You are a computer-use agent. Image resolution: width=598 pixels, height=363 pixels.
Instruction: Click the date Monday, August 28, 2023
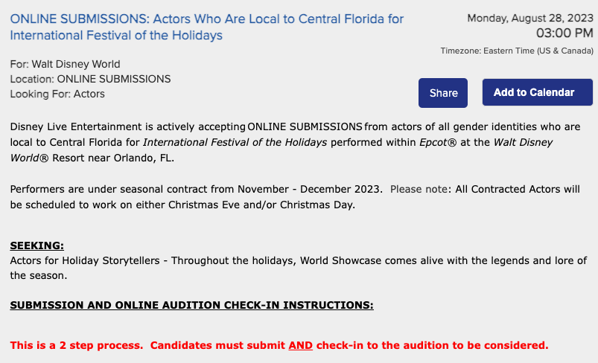(x=530, y=18)
